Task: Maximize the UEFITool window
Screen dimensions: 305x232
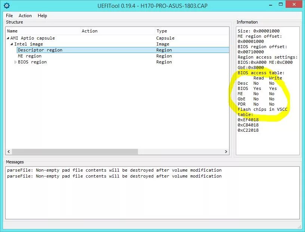Action: coord(280,4)
